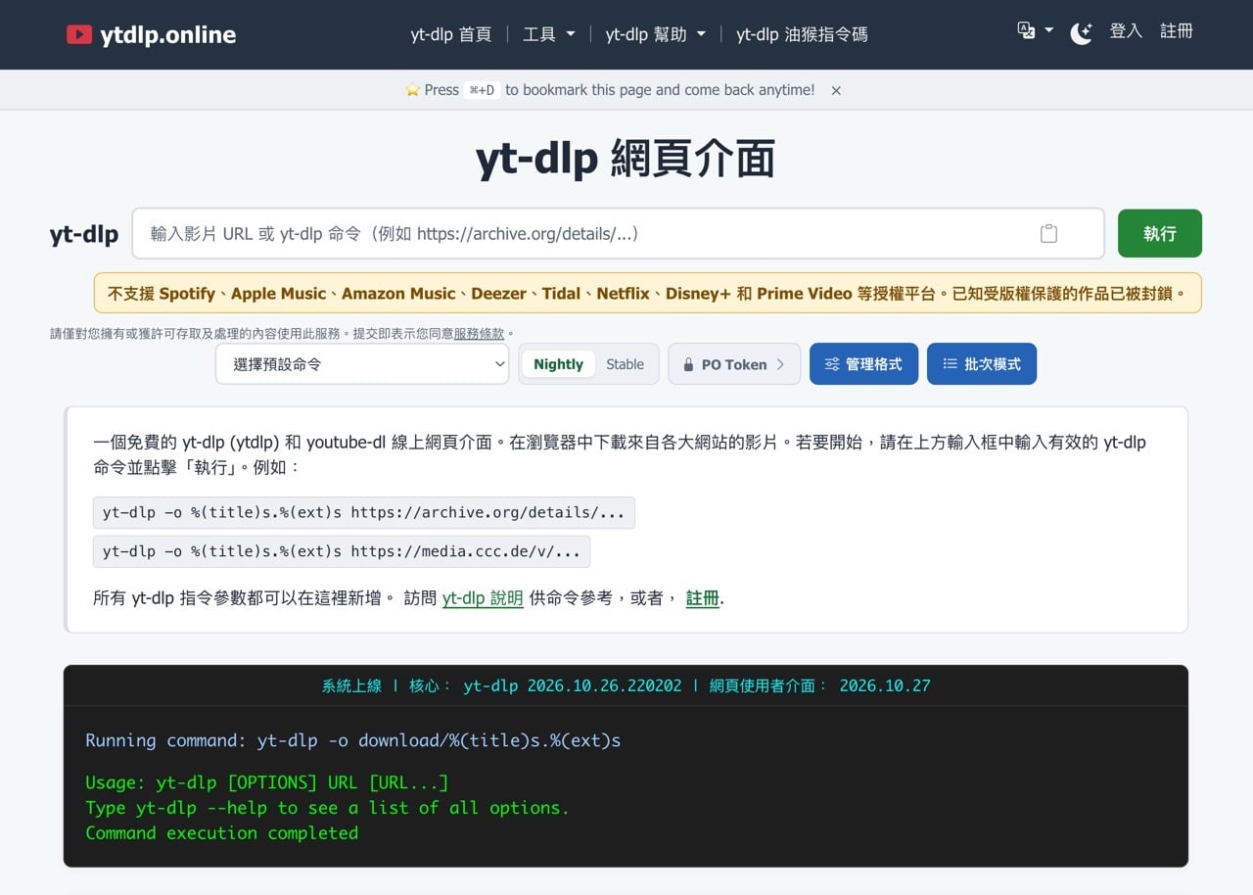Click 登入 in the header
The image size is (1253, 895).
1126,31
